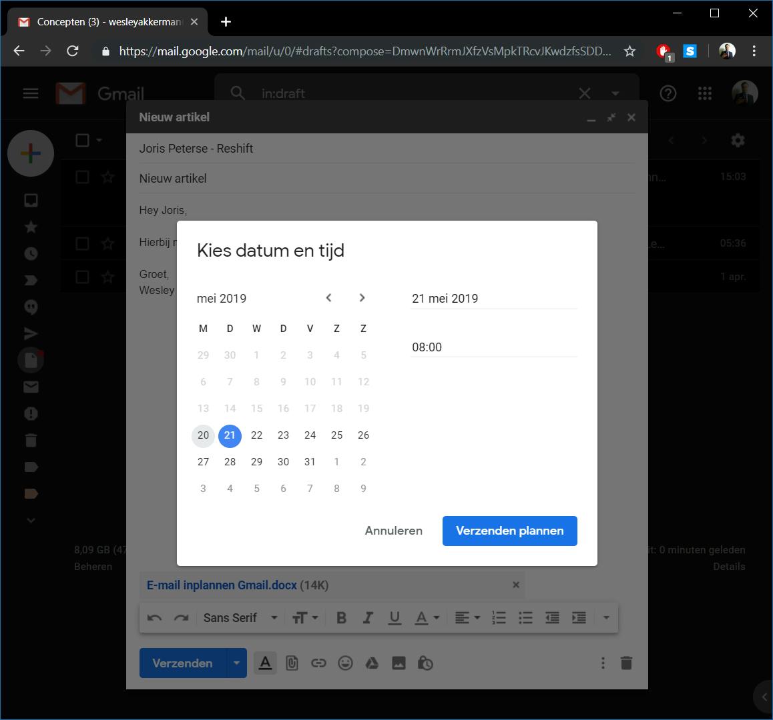The height and width of the screenshot is (720, 773).
Task: Click the Verzenden plannen button
Action: point(509,531)
